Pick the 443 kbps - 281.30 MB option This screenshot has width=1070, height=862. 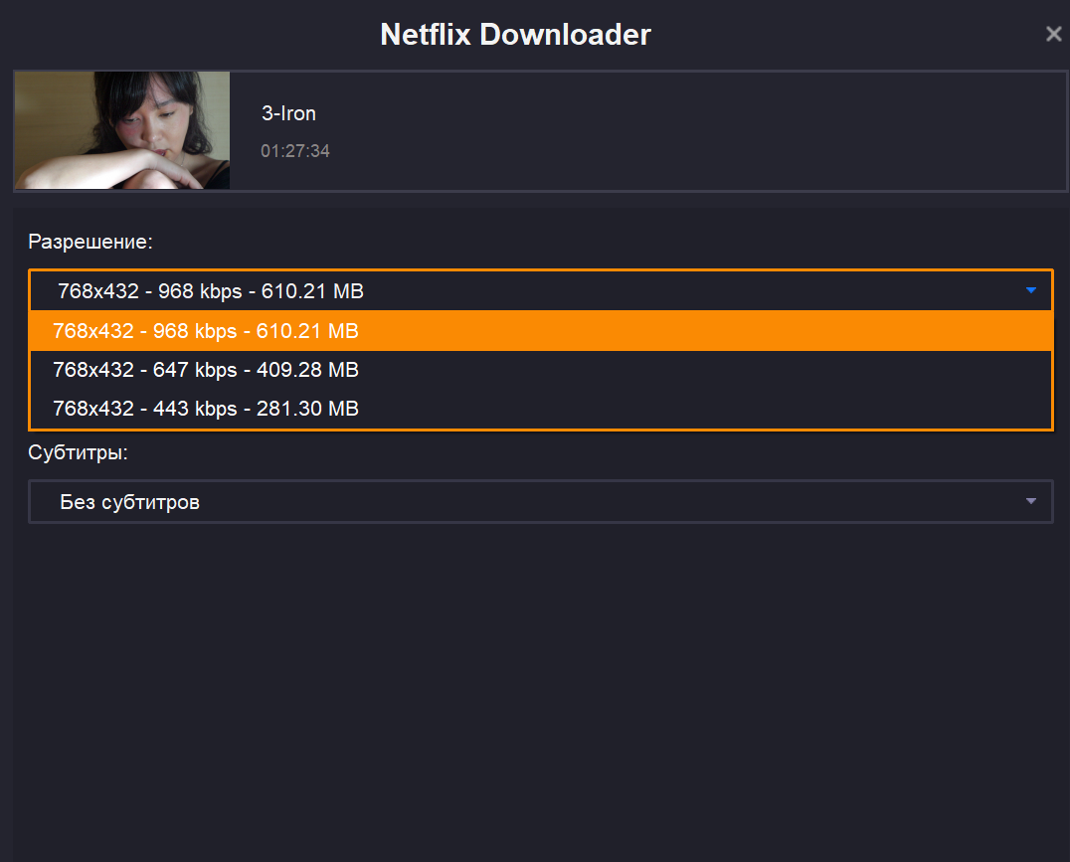(540, 409)
